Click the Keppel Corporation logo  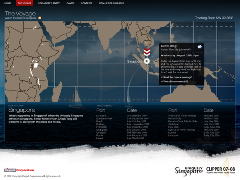pos(19,170)
